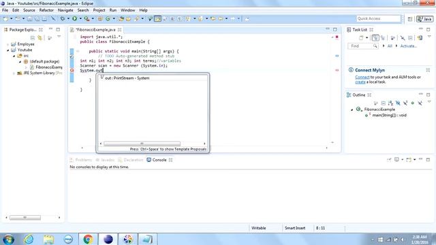The width and height of the screenshot is (436, 245).
Task: Select main(String[]) : void in Outline
Action: pyautogui.click(x=389, y=115)
